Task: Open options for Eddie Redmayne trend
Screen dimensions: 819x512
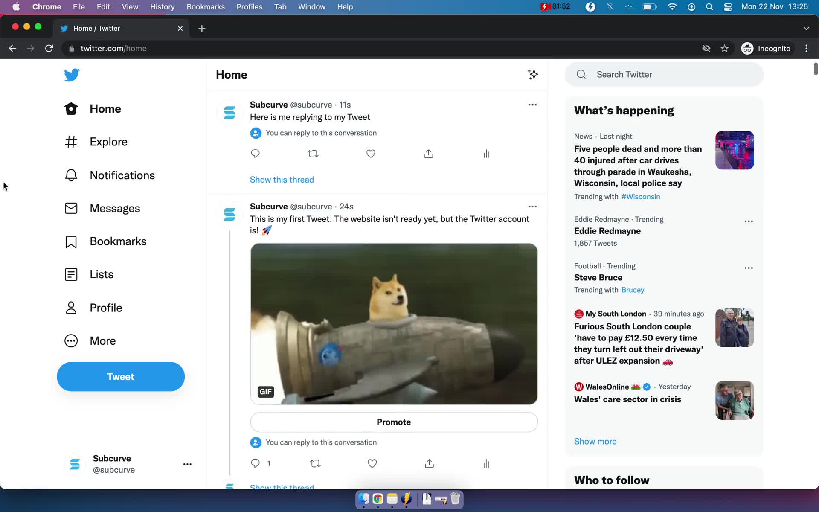Action: [749, 221]
